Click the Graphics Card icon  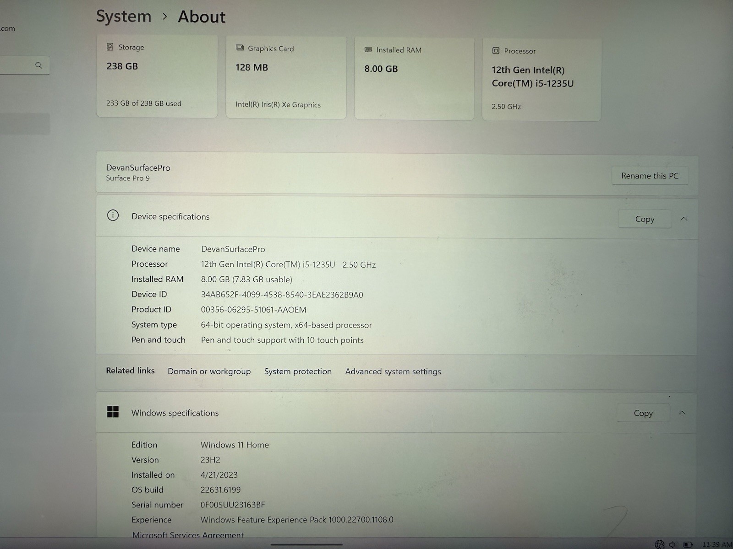pyautogui.click(x=240, y=48)
